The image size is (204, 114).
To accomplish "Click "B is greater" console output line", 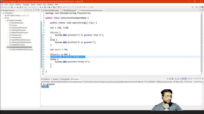I will (x=48, y=84).
